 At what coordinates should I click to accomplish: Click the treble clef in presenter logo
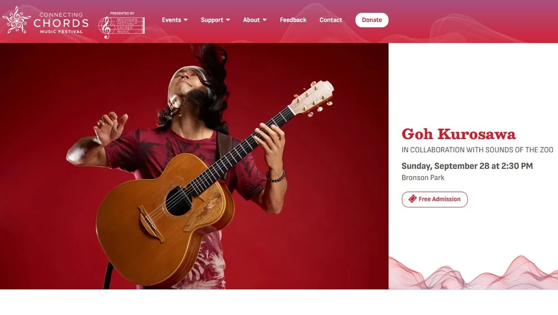click(x=105, y=28)
